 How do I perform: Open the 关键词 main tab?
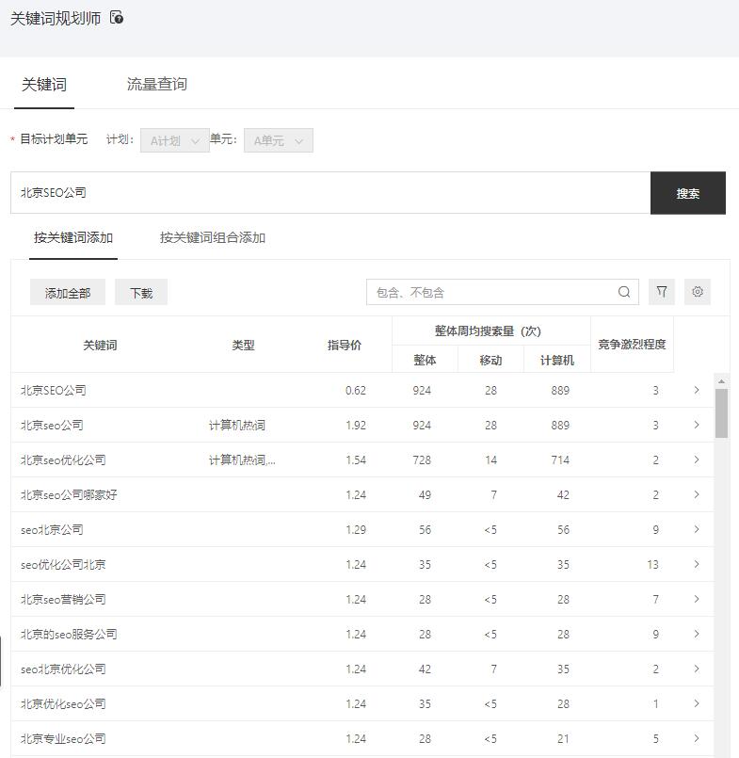44,84
